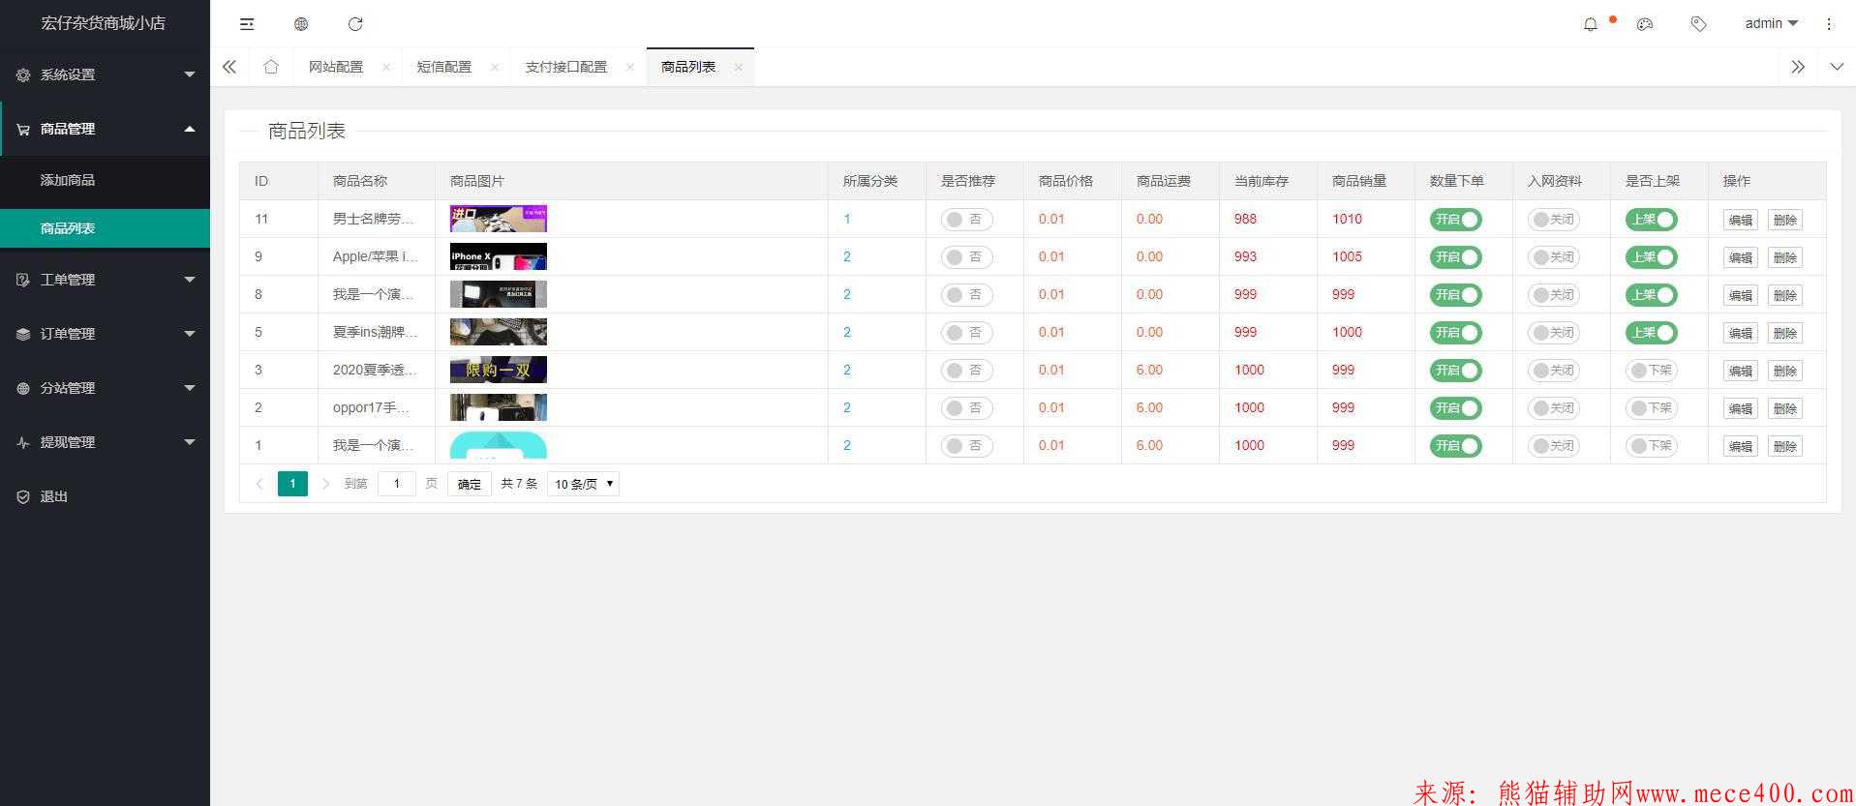This screenshot has width=1856, height=806.
Task: Open the globe website icon in header
Action: [301, 24]
